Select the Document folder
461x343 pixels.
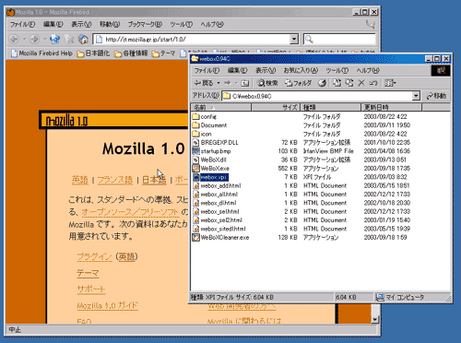tap(209, 125)
